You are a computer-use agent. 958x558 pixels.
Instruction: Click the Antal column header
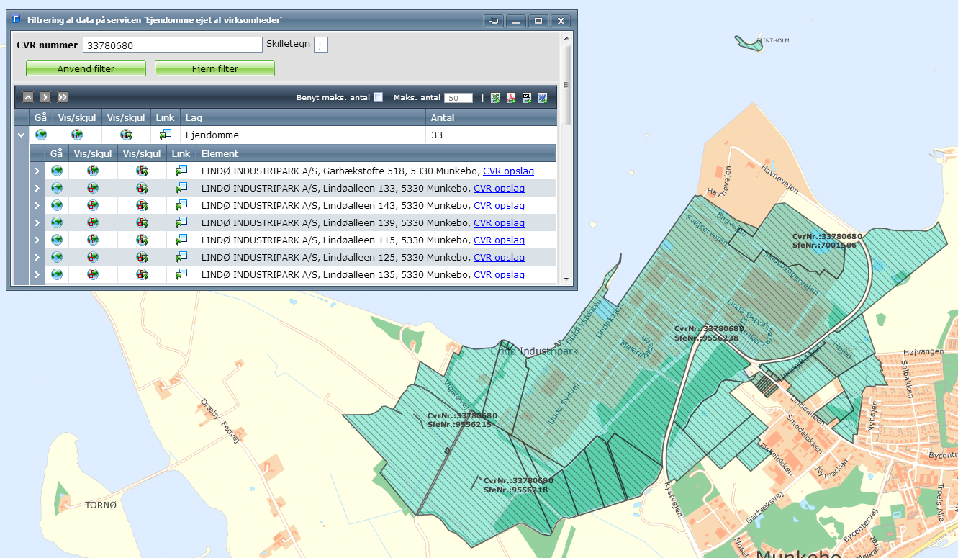(492, 117)
